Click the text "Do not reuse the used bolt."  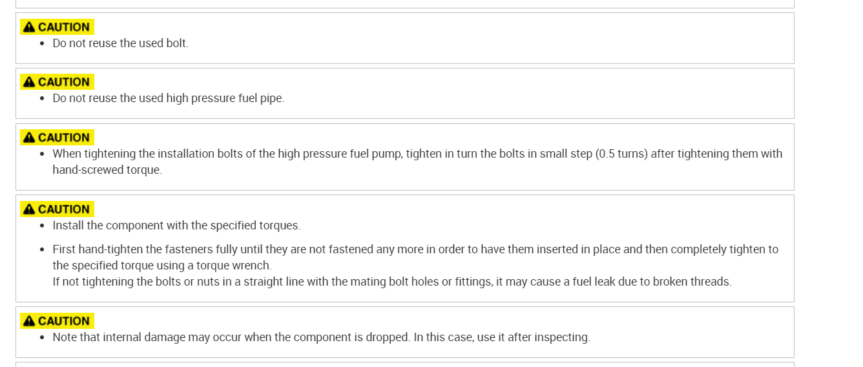click(120, 43)
